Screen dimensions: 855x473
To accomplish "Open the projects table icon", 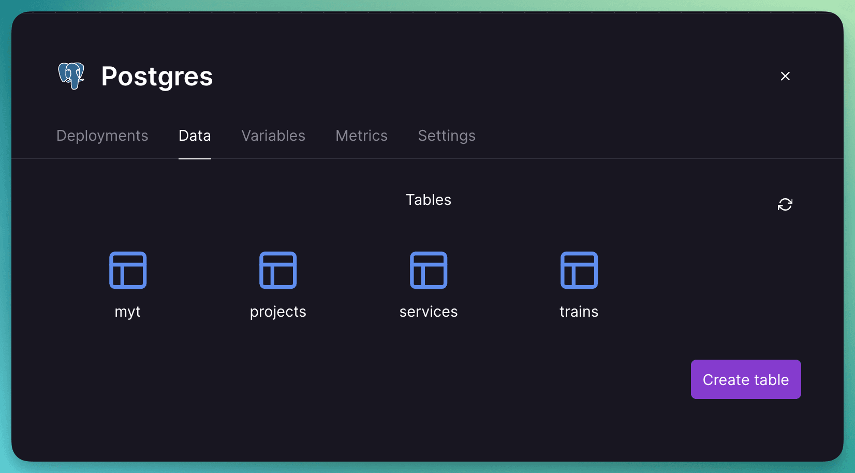I will click(x=278, y=270).
